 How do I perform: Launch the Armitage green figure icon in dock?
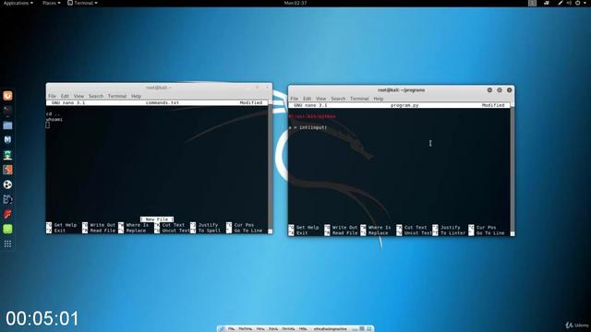(7, 155)
